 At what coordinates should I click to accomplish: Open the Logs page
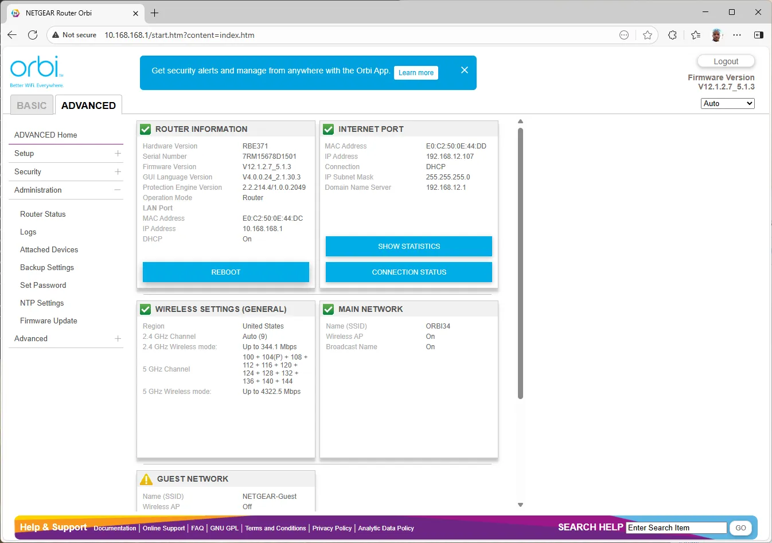[28, 232]
